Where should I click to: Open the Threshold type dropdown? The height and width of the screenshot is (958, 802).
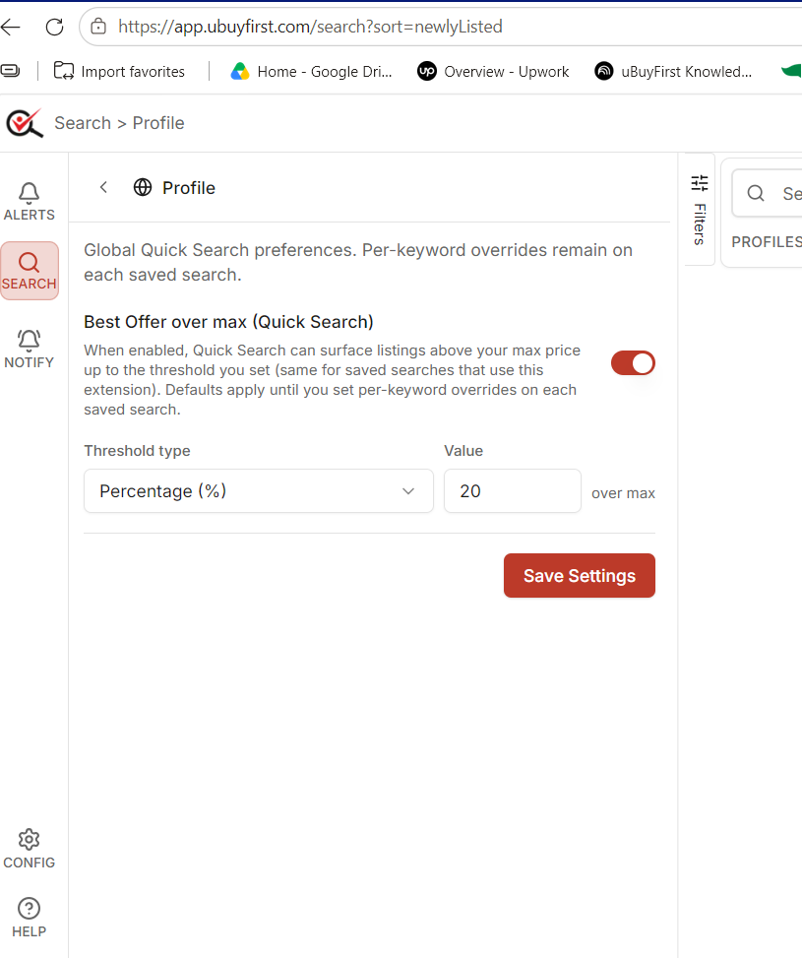(259, 490)
